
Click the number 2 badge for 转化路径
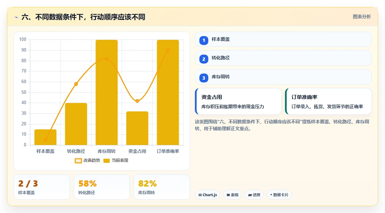[204, 59]
